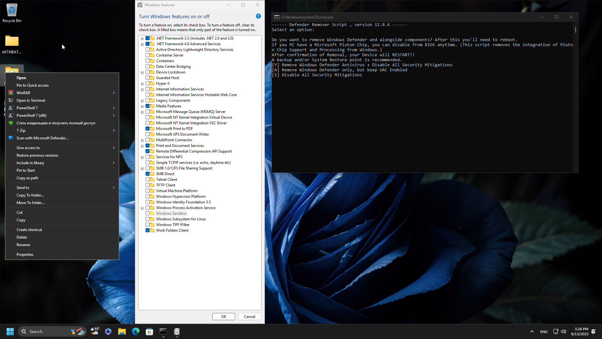Select the Windows Sandbox list row
The width and height of the screenshot is (602, 339).
pos(171,213)
